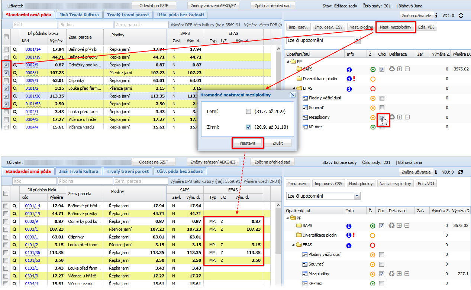Click minus icon on upper Meziplodiny row
This screenshot has height=290, width=471.
tap(407, 117)
